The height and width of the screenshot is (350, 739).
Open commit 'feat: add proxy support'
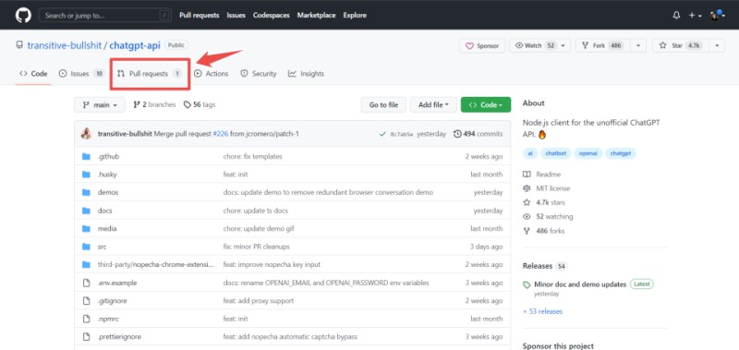[259, 300]
